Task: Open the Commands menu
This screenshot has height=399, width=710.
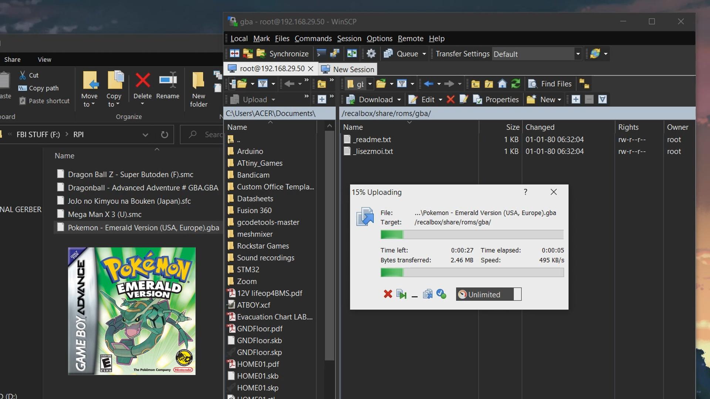Action: (x=313, y=38)
